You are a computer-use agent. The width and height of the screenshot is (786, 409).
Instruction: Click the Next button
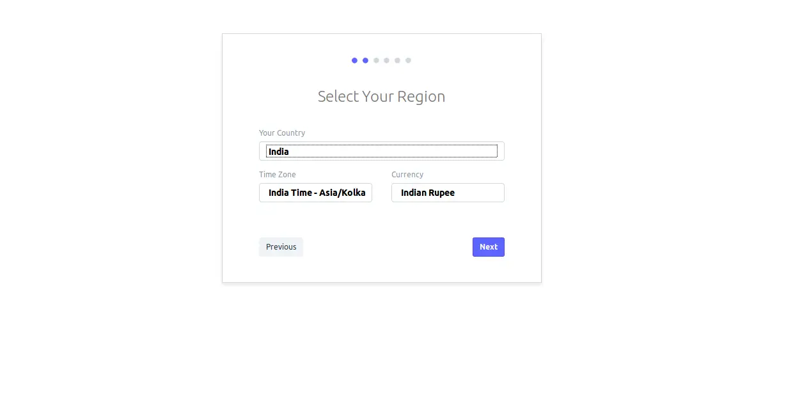(x=489, y=247)
